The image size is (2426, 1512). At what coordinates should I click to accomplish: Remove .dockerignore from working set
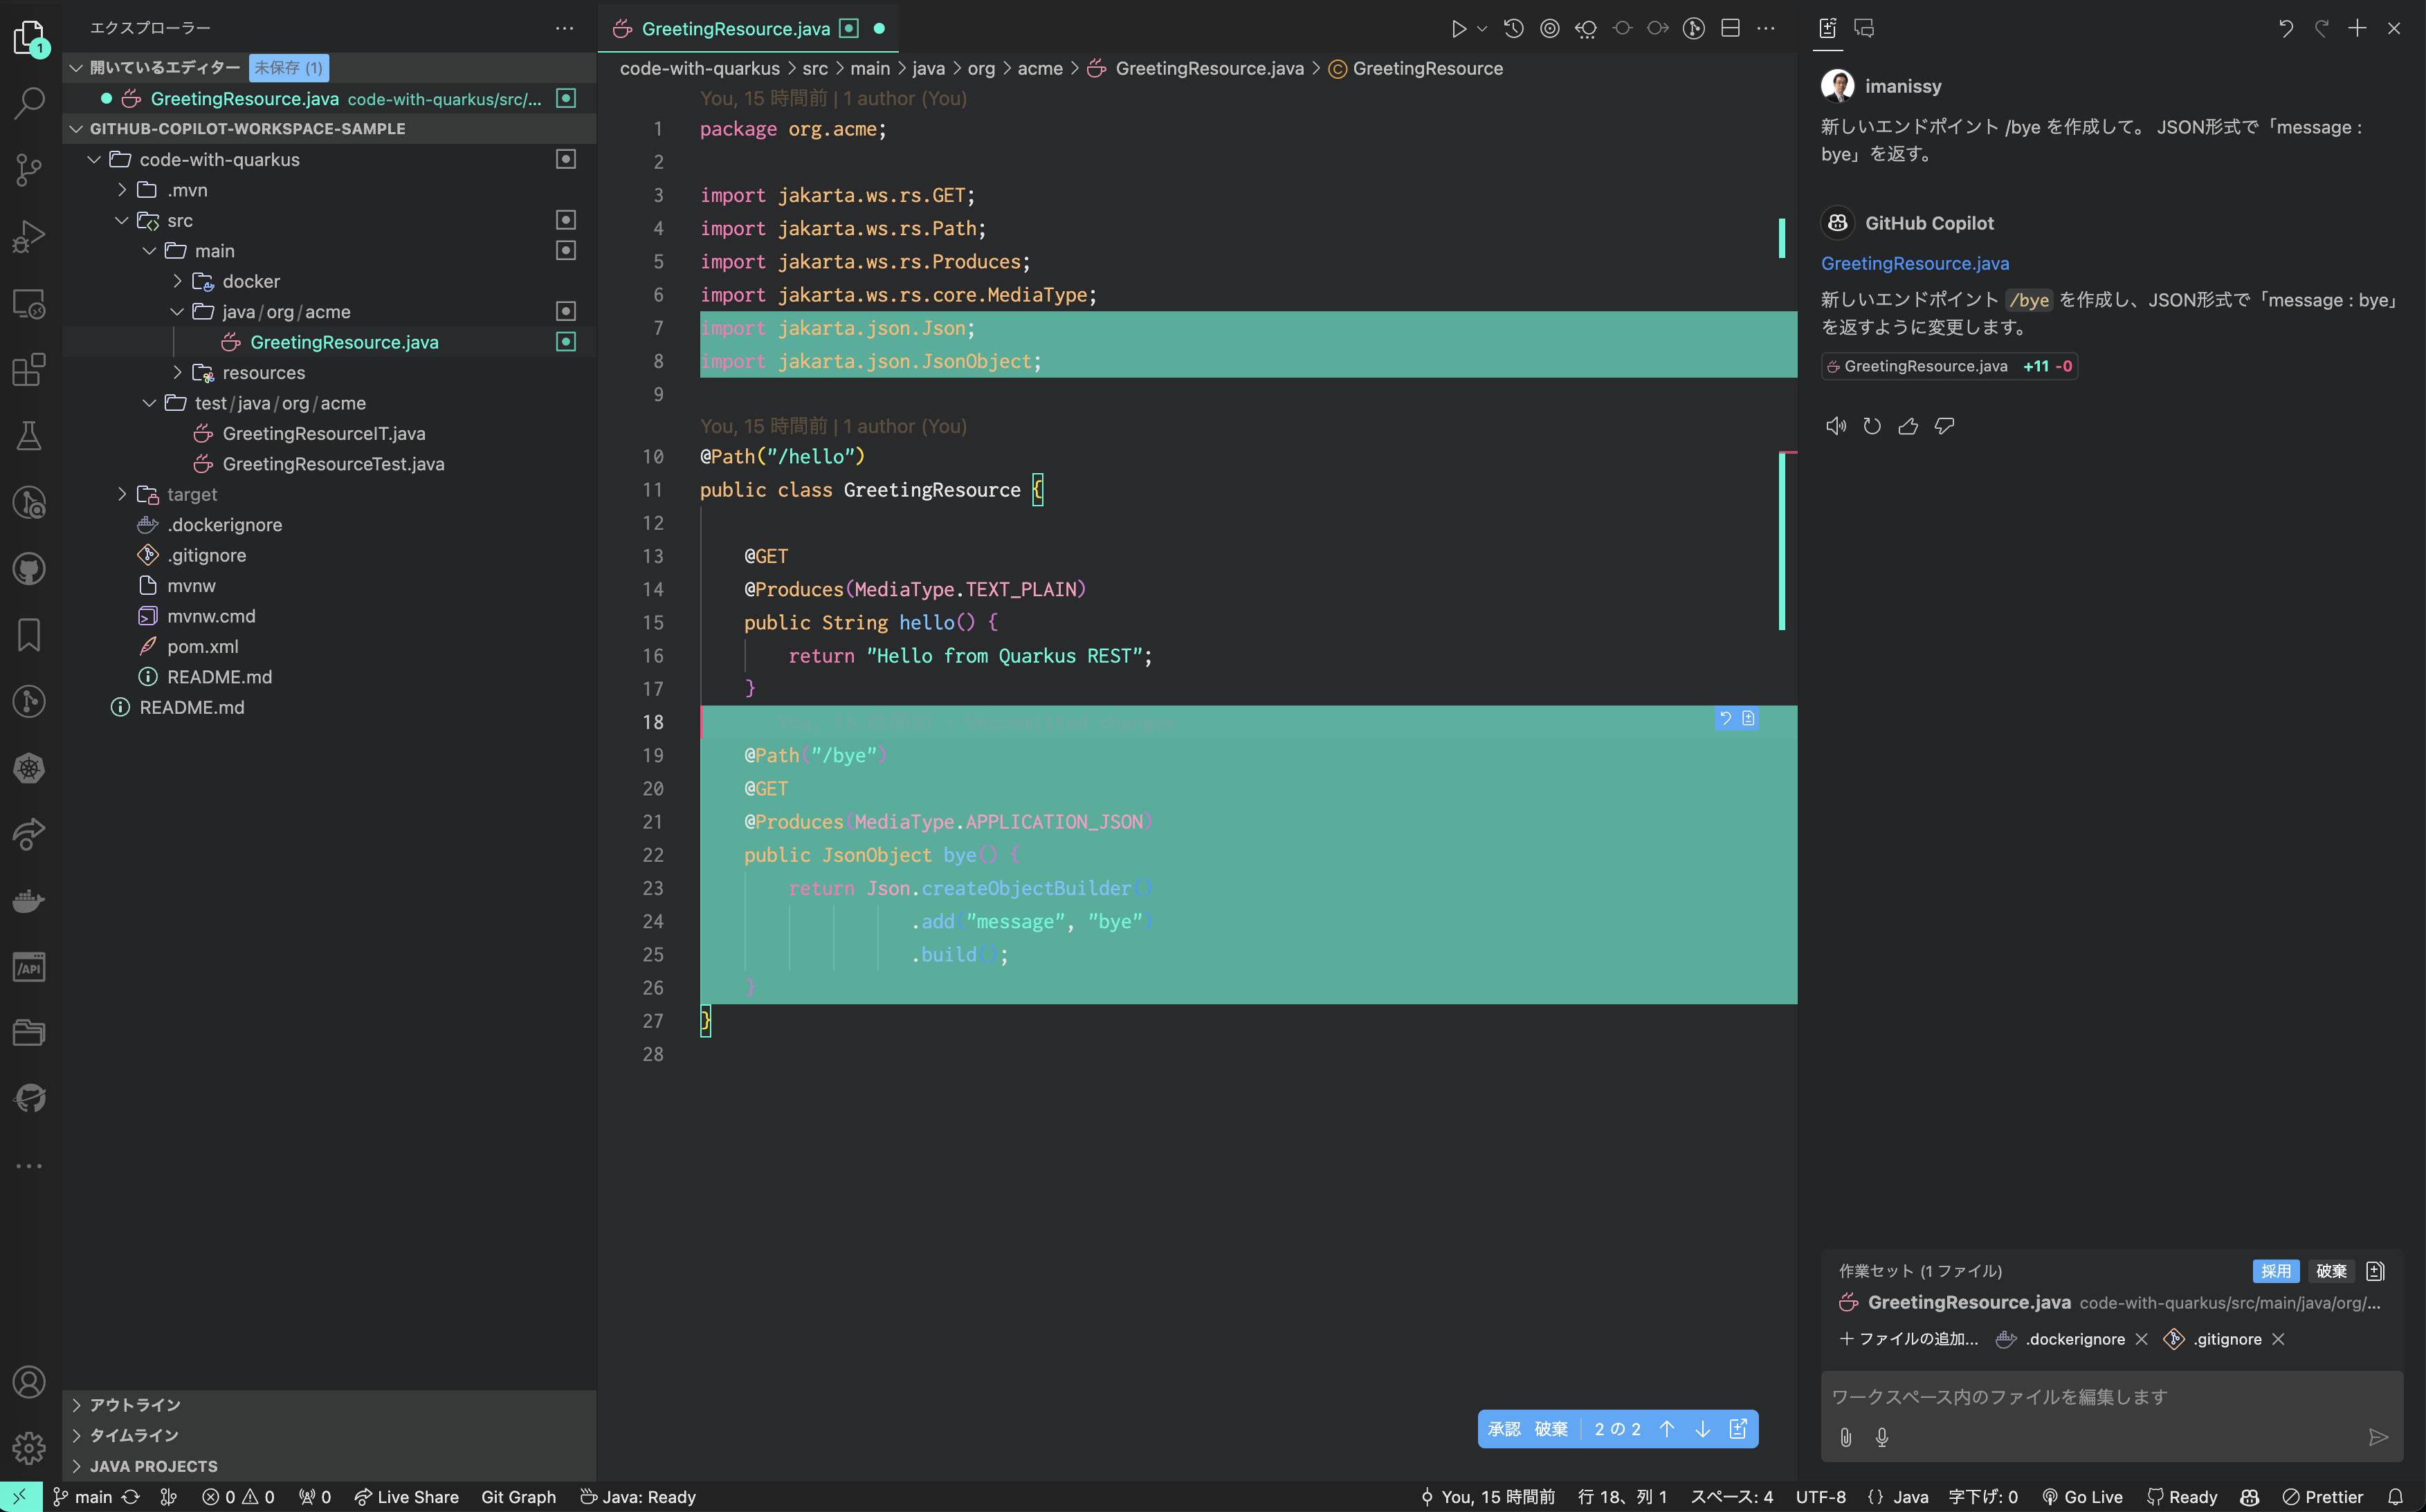tap(2142, 1339)
